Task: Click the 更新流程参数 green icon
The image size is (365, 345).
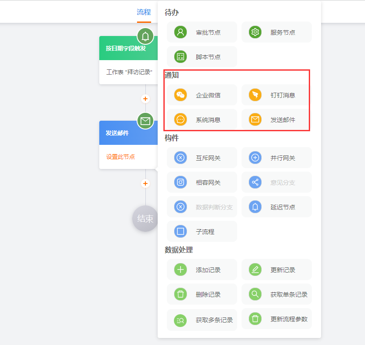Action: click(x=255, y=319)
